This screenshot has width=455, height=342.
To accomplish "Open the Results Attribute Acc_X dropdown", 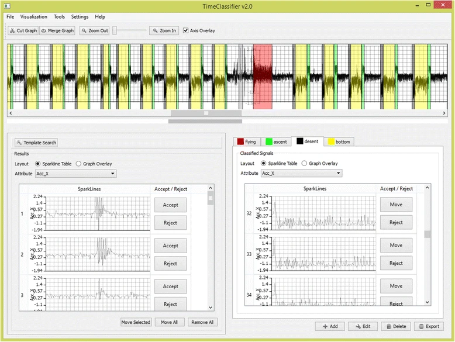I will tap(76, 174).
